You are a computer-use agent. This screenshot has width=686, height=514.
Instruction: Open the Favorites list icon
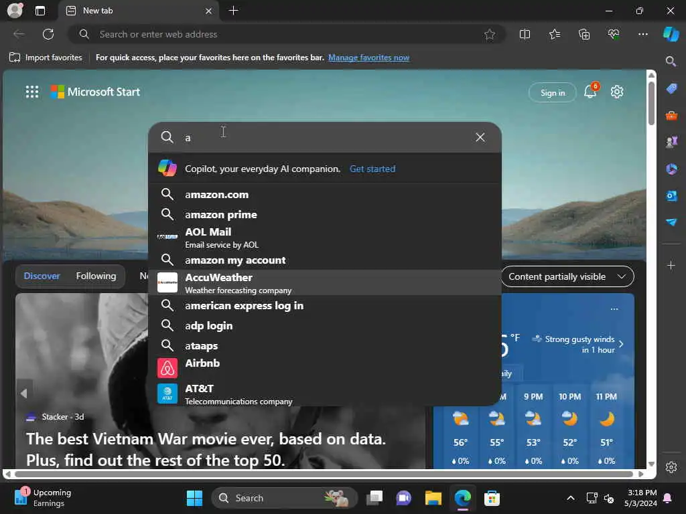pos(554,34)
